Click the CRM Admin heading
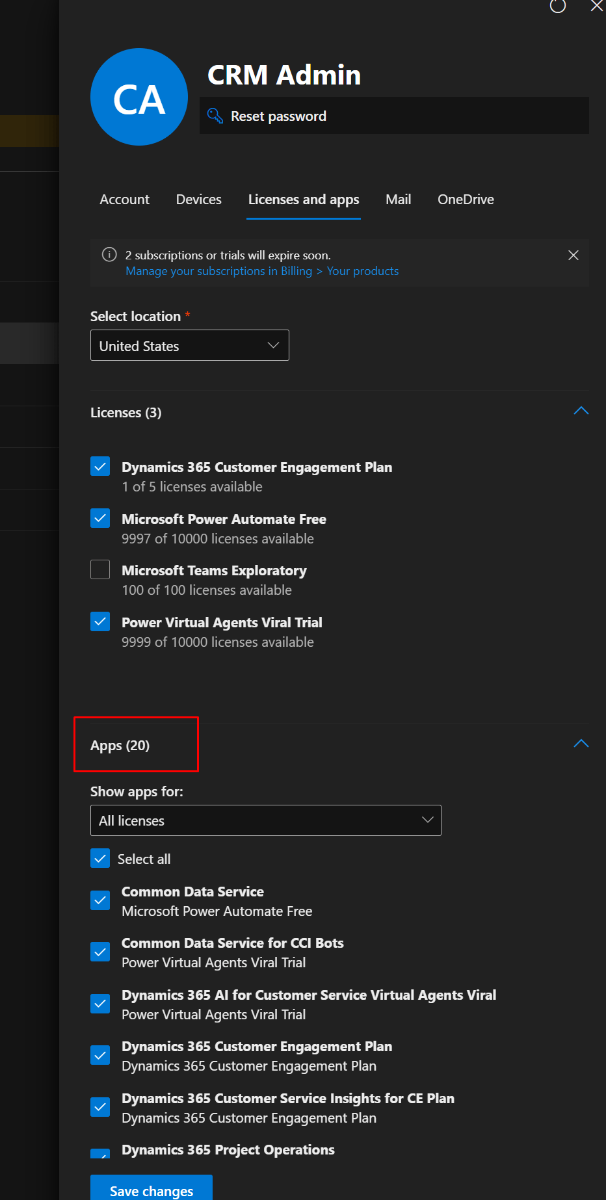The width and height of the screenshot is (606, 1200). click(x=284, y=75)
